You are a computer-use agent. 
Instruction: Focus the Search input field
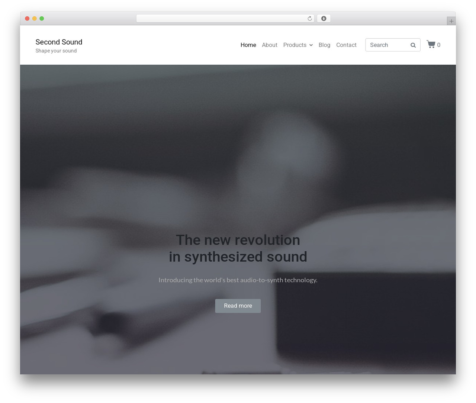tap(393, 45)
